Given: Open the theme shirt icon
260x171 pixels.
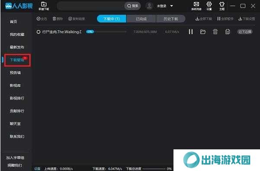Looking at the screenshot, I should point(221,4).
